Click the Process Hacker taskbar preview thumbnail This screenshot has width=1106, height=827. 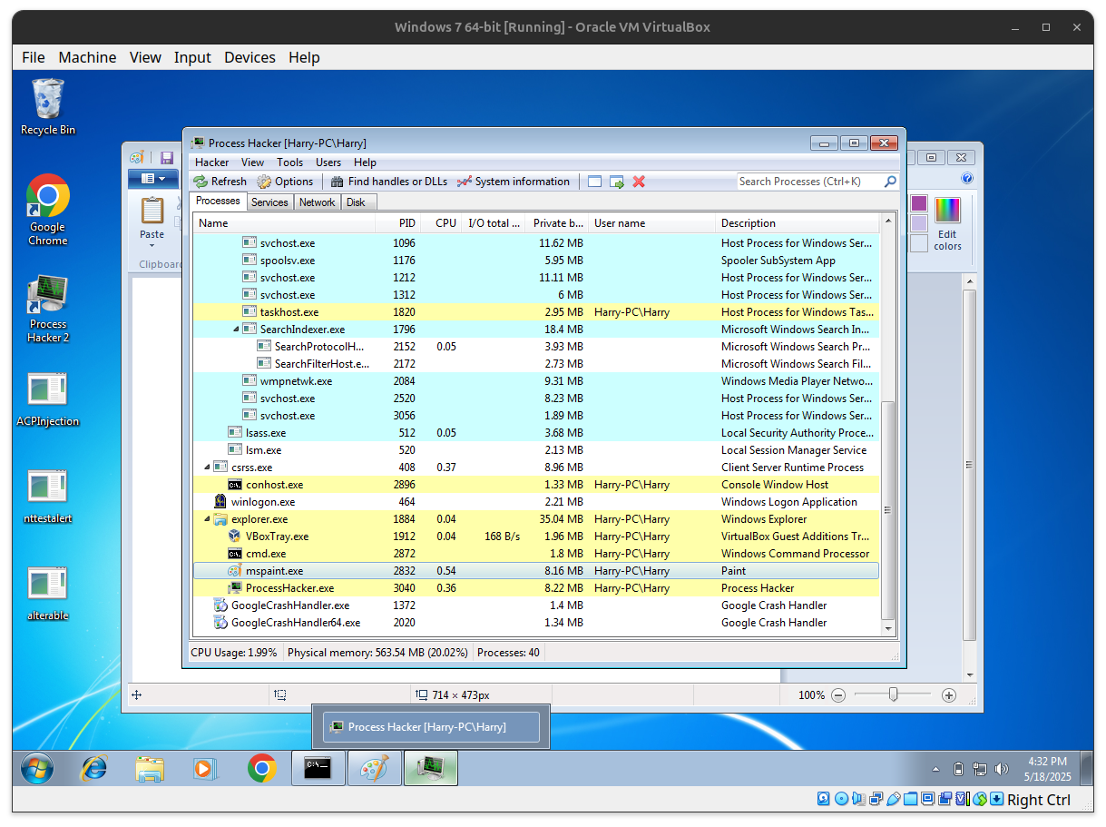click(x=431, y=727)
